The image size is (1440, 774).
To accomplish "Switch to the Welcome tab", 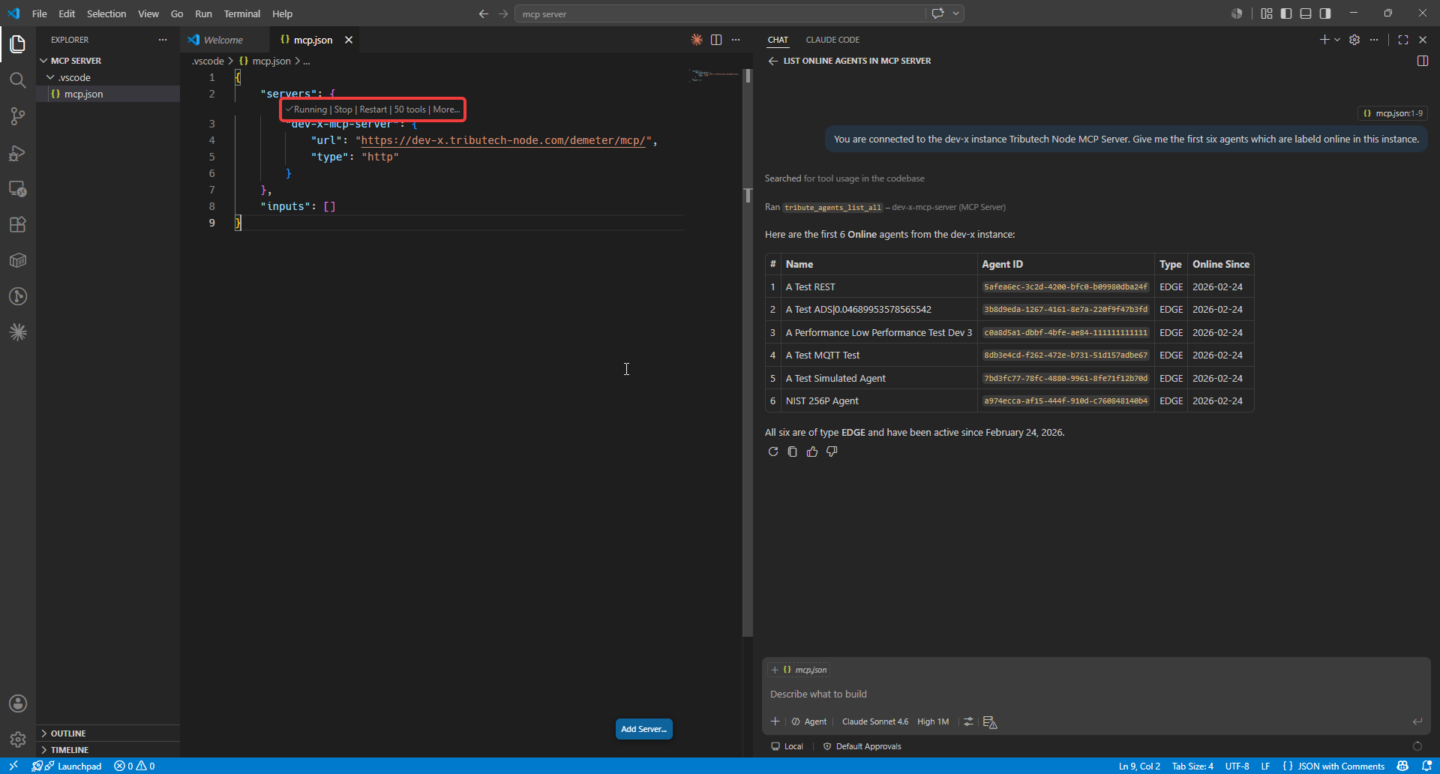I will tap(223, 40).
